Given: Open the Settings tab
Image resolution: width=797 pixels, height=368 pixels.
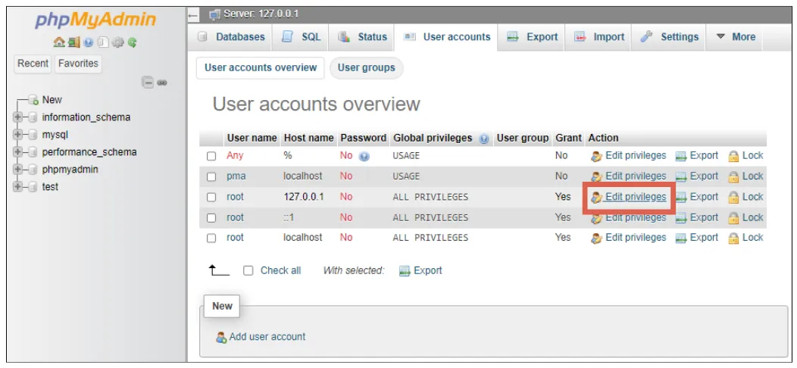Looking at the screenshot, I should tap(669, 37).
